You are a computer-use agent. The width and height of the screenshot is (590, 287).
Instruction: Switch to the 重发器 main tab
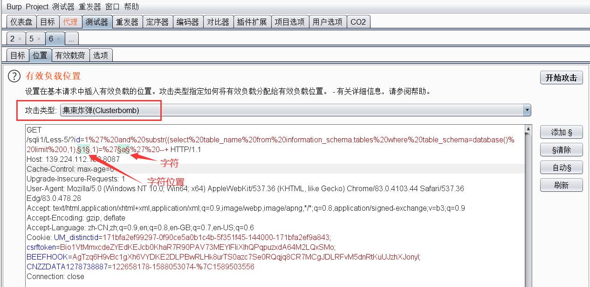(x=127, y=22)
